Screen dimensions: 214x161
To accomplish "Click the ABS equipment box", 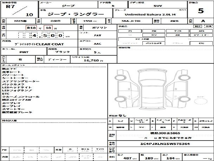I will coord(201,31).
